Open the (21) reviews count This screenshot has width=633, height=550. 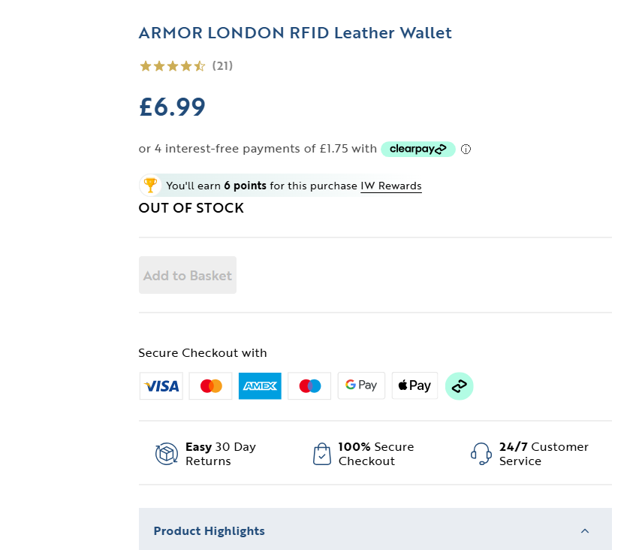(x=222, y=66)
